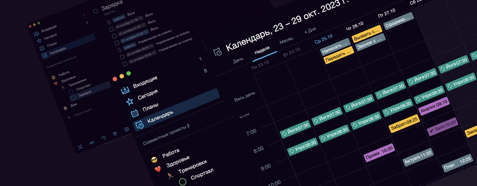Open Входящие inbox icon in back window
The image size is (477, 186).
pos(36,33)
